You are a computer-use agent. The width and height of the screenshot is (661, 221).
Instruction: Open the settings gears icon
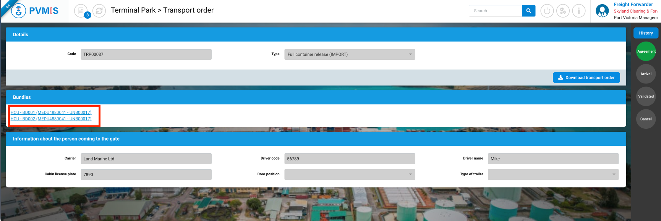563,11
